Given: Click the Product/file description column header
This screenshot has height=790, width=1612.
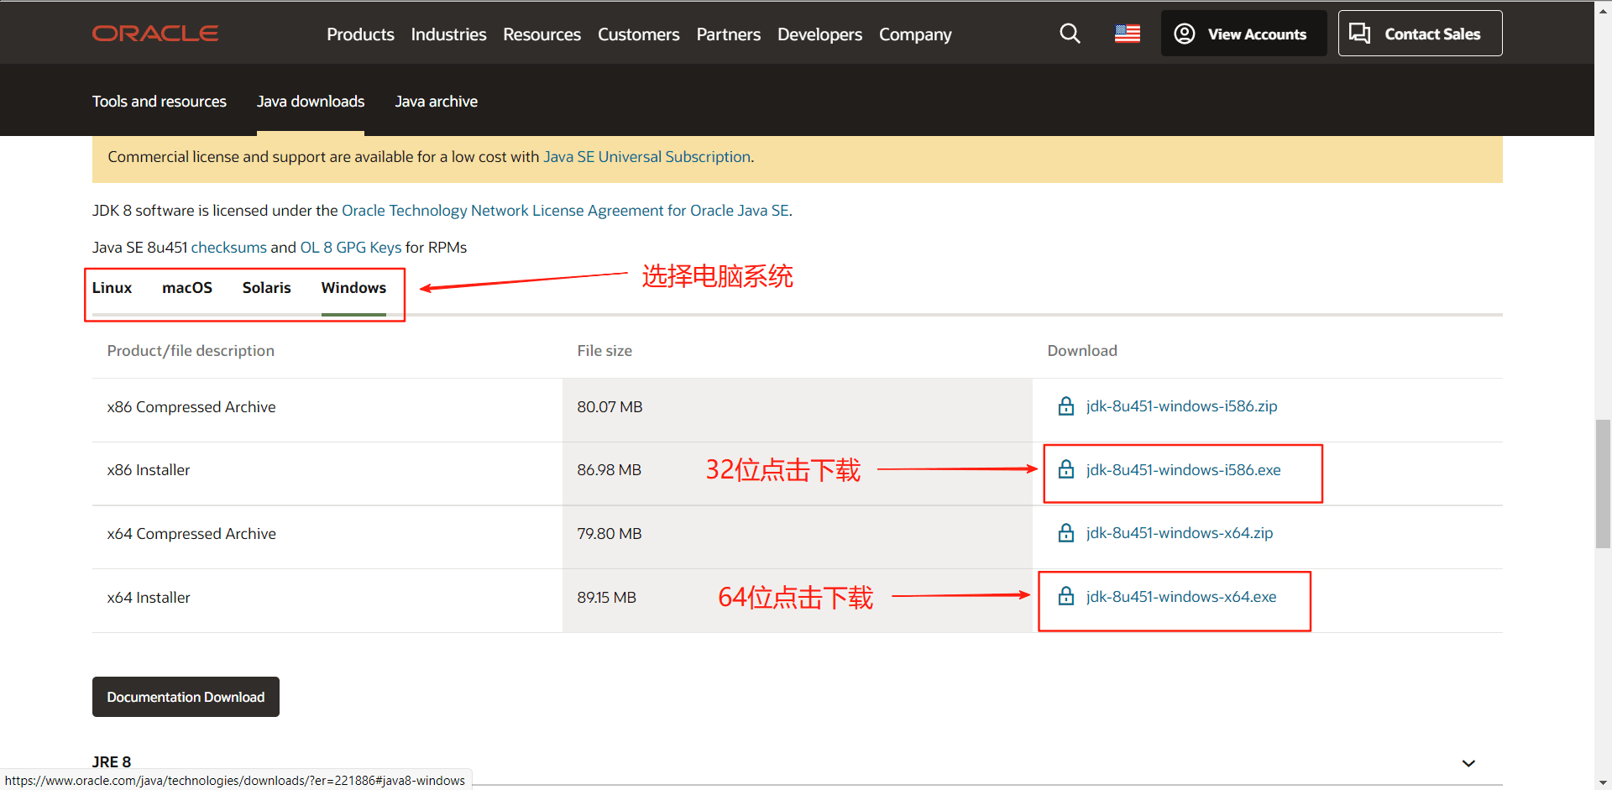Looking at the screenshot, I should (191, 351).
